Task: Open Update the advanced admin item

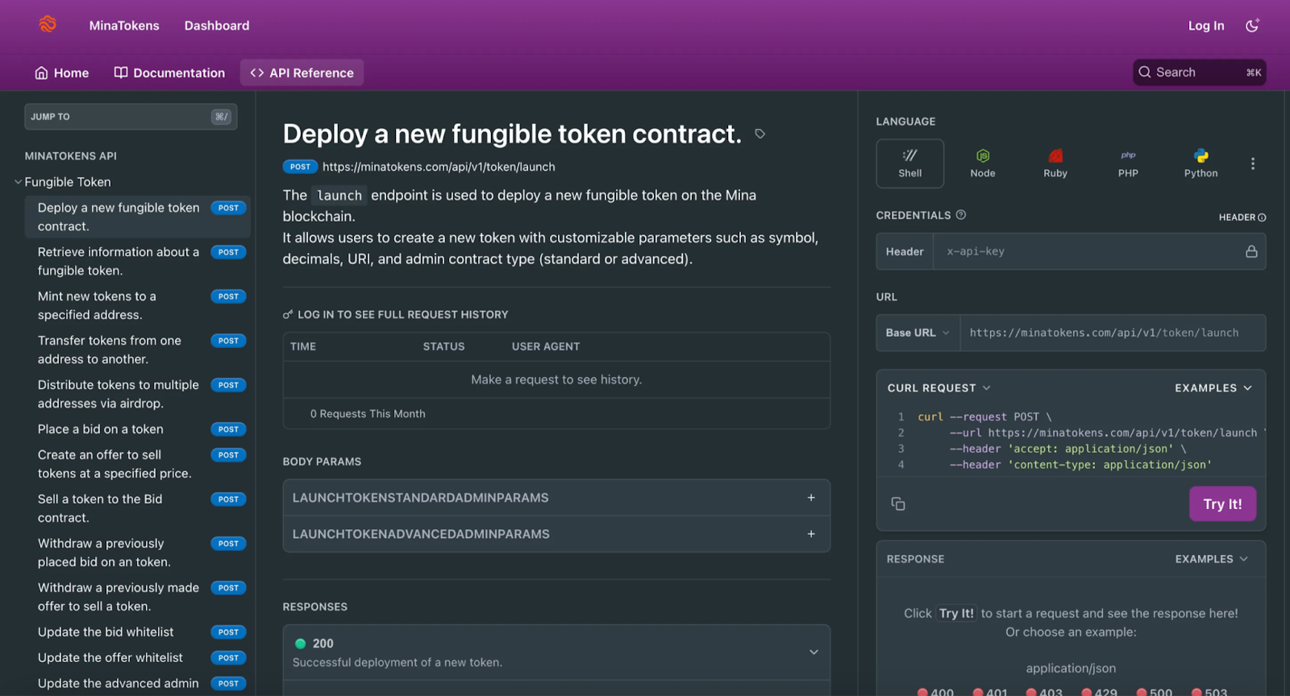Action: [x=137, y=684]
